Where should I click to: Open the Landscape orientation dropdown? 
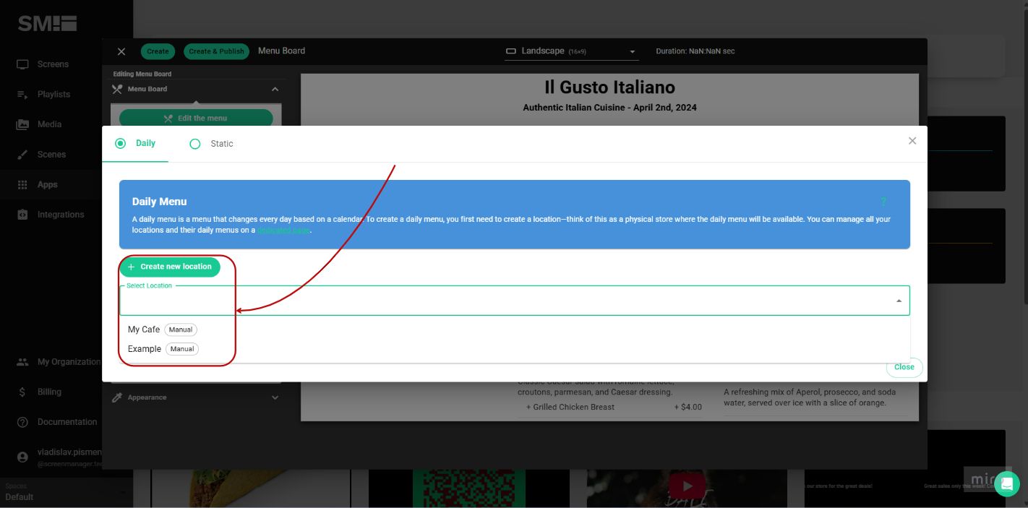click(571, 51)
